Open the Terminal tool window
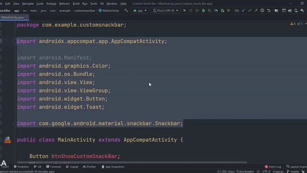The image size is (307, 173). [x=54, y=167]
